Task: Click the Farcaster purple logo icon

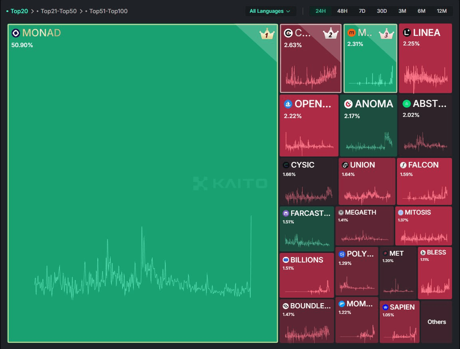Action: (286, 213)
